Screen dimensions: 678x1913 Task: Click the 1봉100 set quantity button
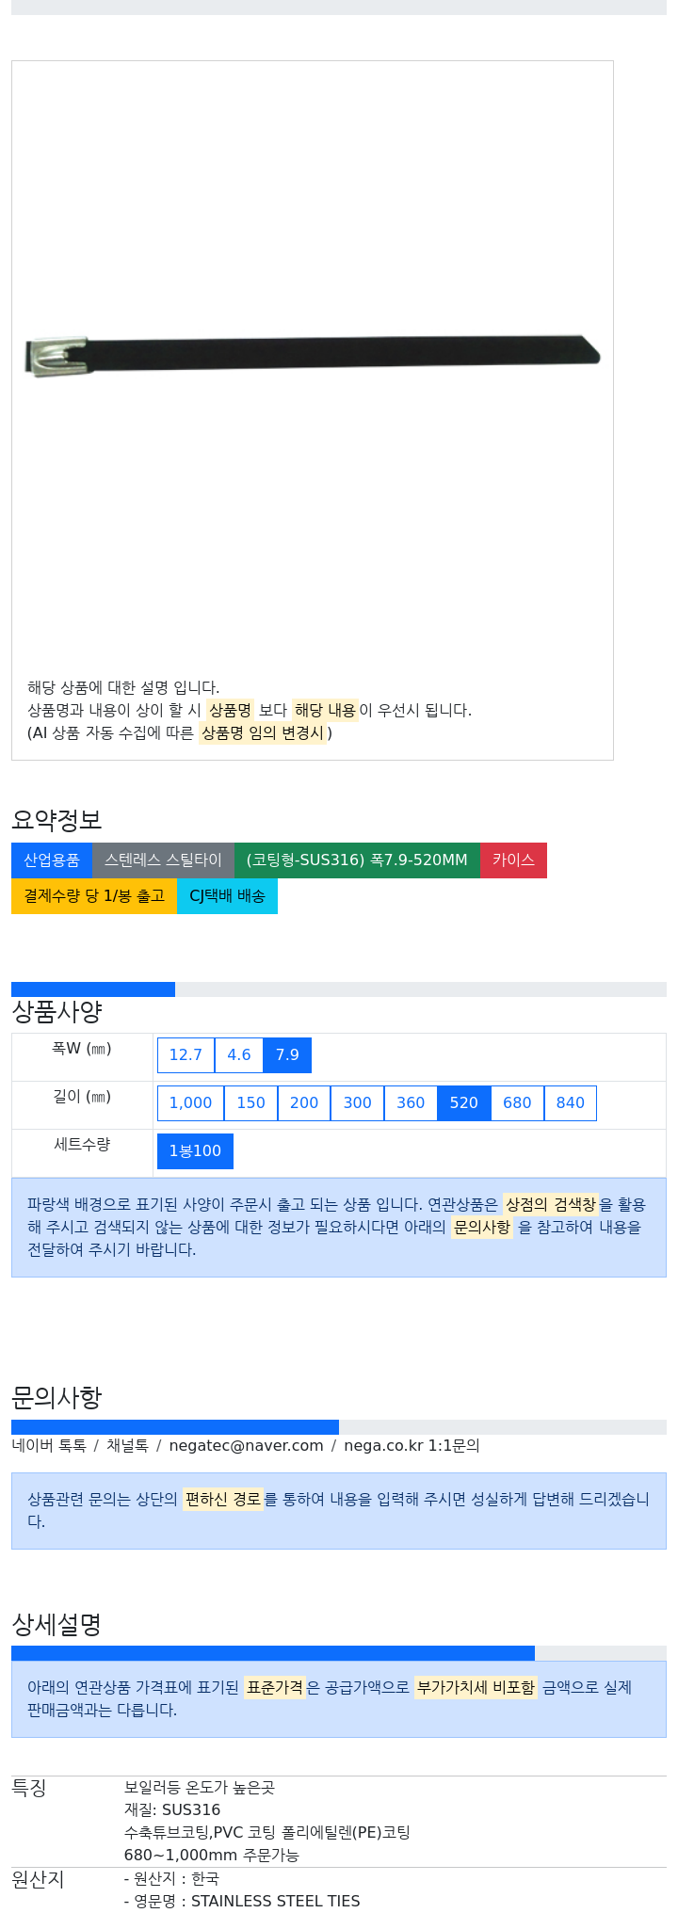coord(195,1150)
